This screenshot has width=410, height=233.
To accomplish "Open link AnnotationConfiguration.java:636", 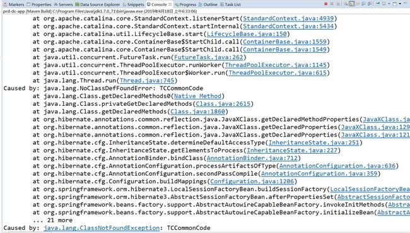I will [x=337, y=166].
